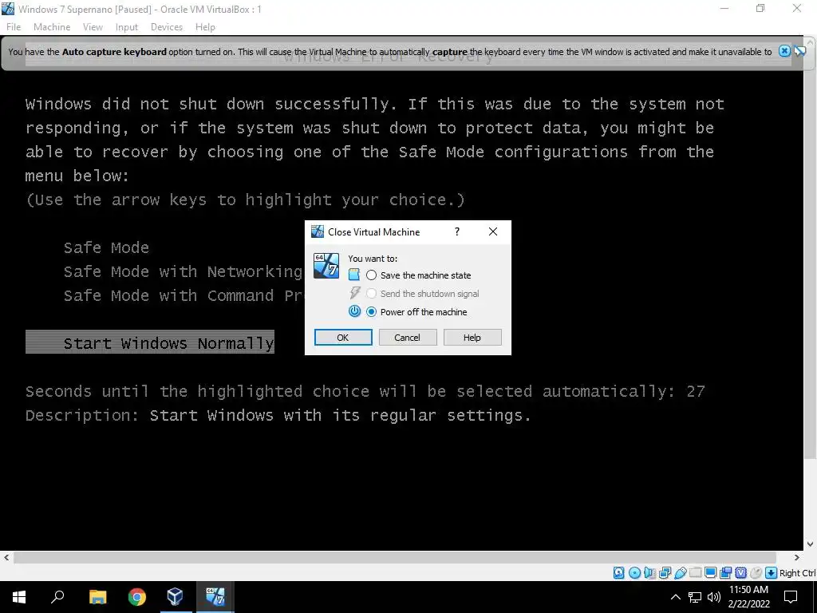Viewport: 817px width, 613px height.
Task: Click Start Windows Normally boot option
Action: pos(150,342)
